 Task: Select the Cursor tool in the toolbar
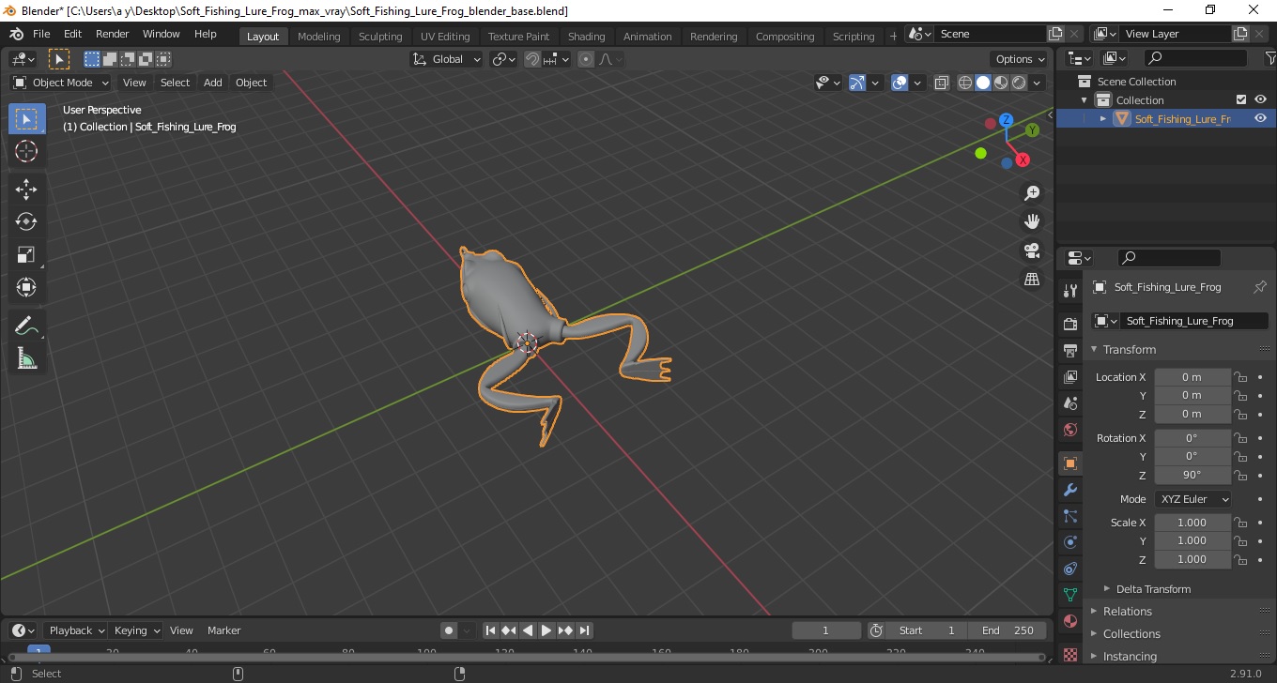click(26, 151)
